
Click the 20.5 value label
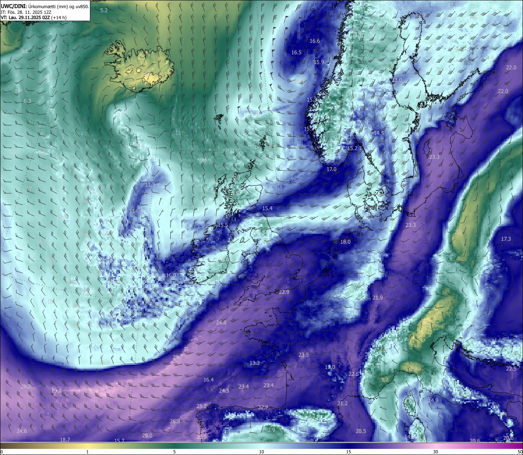coord(361,431)
